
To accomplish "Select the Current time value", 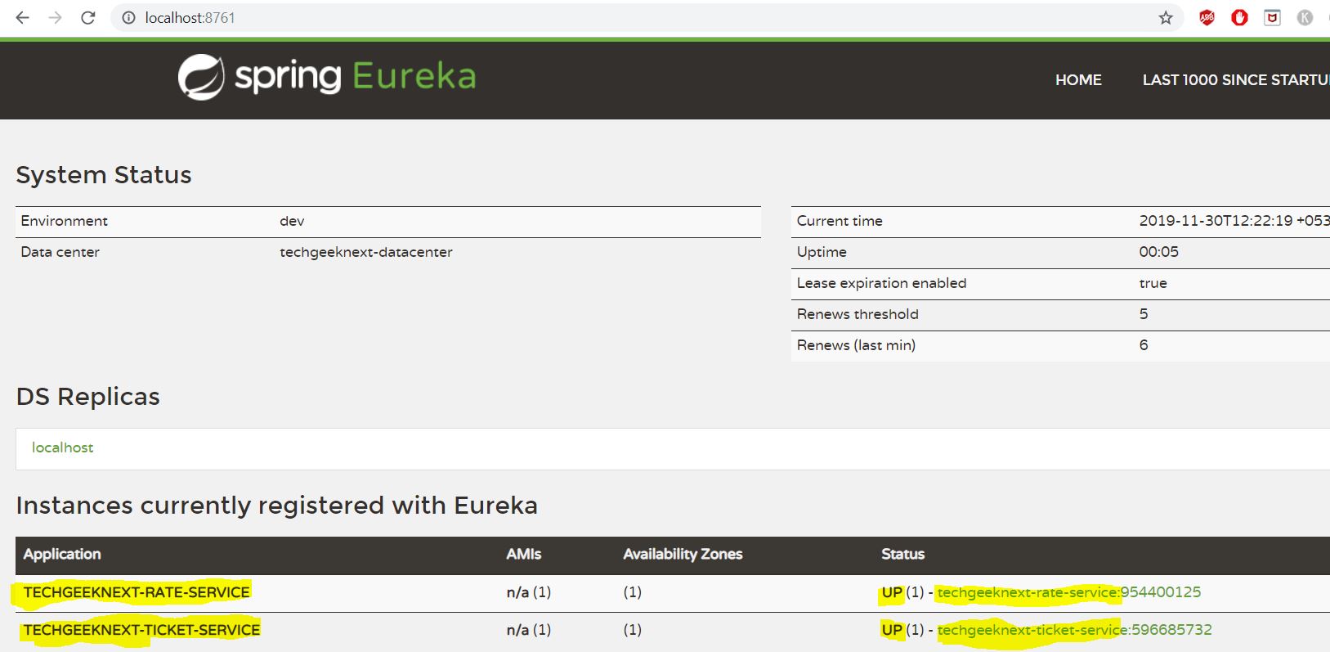I will pos(1234,221).
